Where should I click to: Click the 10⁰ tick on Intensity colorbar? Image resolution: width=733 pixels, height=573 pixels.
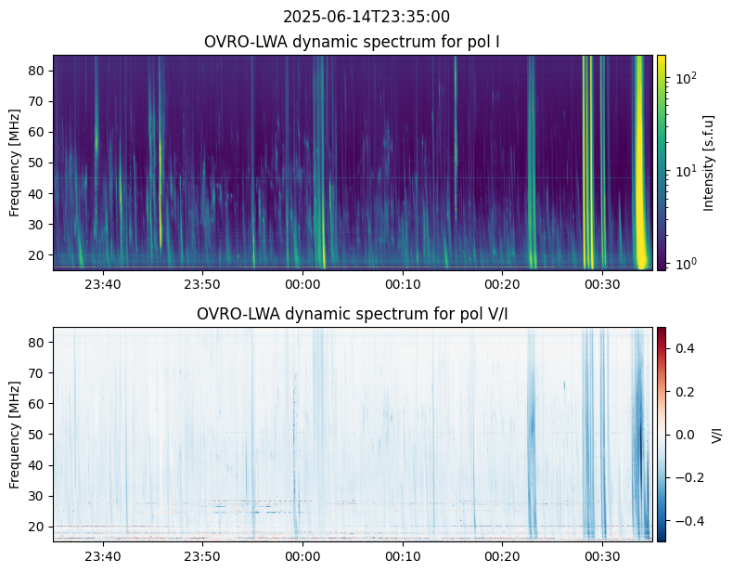click(685, 263)
